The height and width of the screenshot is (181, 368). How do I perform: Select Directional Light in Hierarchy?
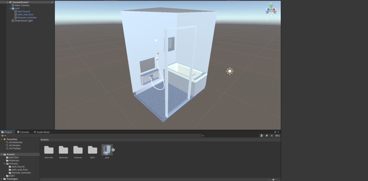tap(24, 20)
